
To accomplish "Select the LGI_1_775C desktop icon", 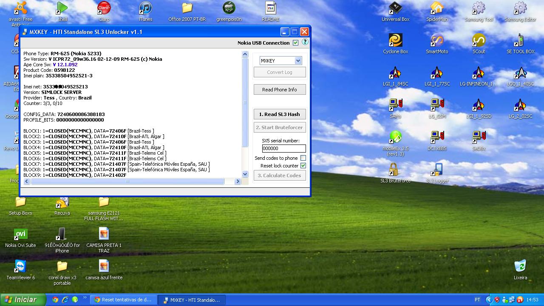I will point(437,76).
